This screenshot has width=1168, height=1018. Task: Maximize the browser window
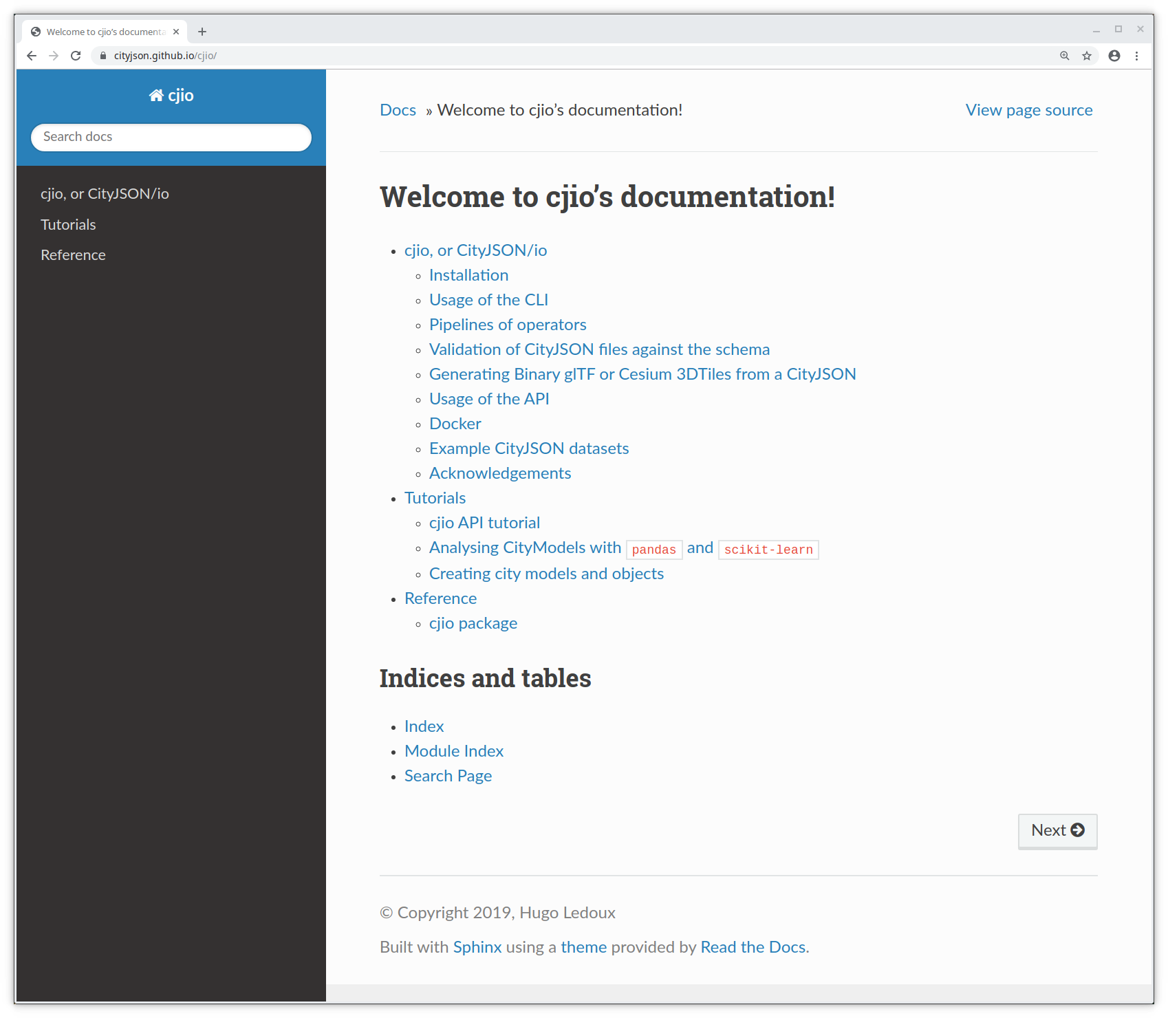1118,29
